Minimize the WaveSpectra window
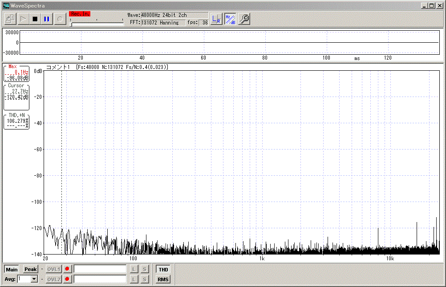 point(424,6)
